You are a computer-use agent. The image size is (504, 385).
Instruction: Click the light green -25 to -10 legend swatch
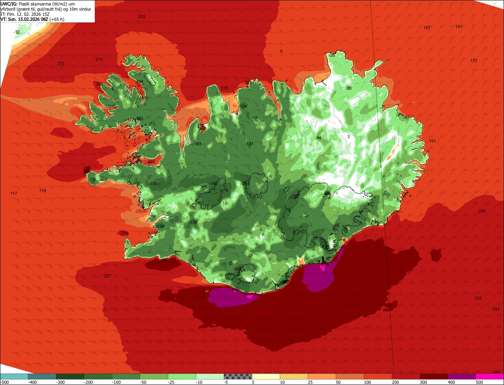(182, 377)
